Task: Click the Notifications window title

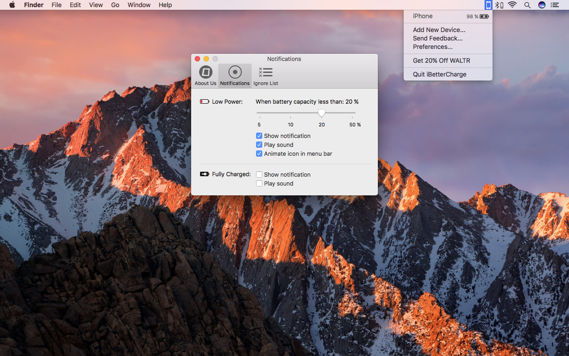Action: (284, 59)
